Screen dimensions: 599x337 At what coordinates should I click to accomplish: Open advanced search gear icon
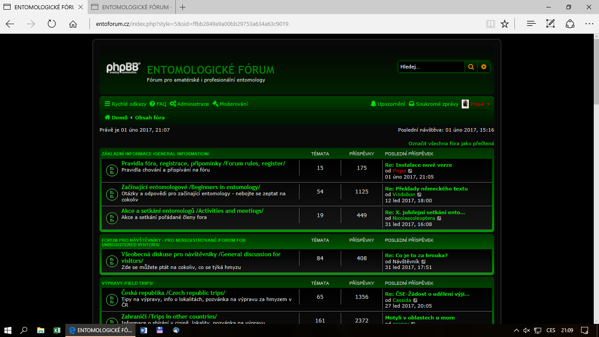(x=484, y=67)
